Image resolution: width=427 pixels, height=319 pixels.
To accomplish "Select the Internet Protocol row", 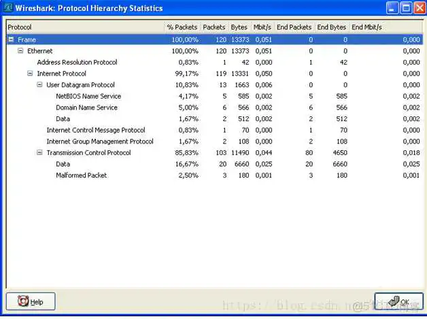I will 215,73.
